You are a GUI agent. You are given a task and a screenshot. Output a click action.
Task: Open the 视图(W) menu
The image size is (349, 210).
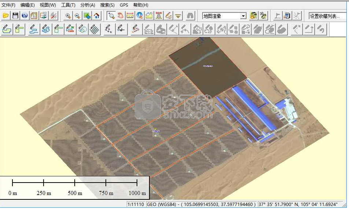pyautogui.click(x=48, y=5)
